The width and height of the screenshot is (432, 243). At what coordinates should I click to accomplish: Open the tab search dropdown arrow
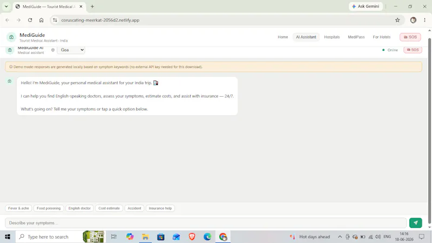click(6, 6)
